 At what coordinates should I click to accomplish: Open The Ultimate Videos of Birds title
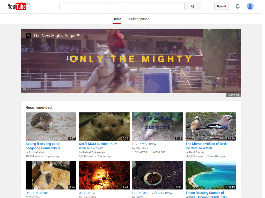click(x=206, y=146)
